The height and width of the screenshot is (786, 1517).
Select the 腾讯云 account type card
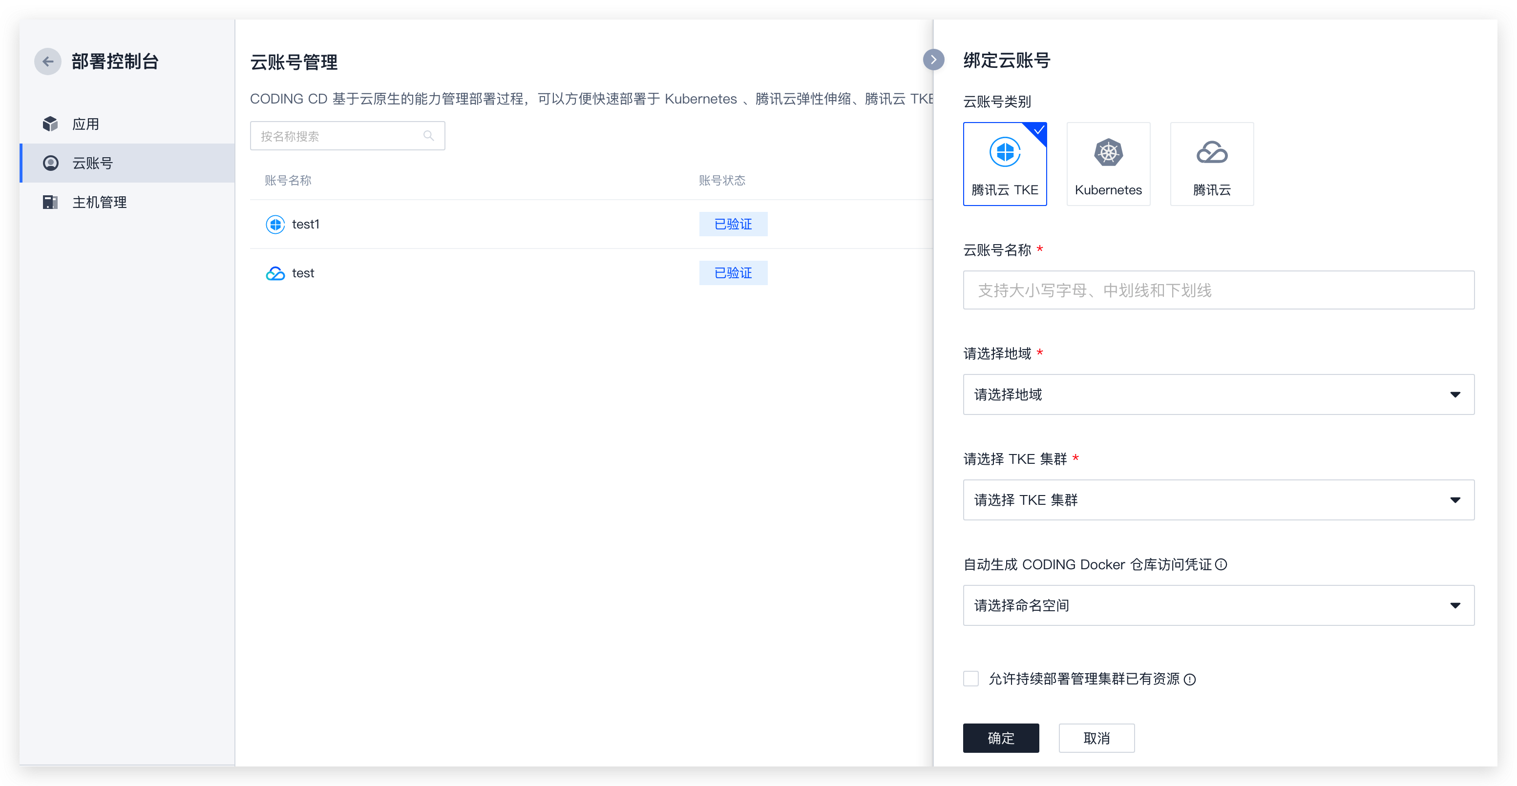(x=1212, y=164)
